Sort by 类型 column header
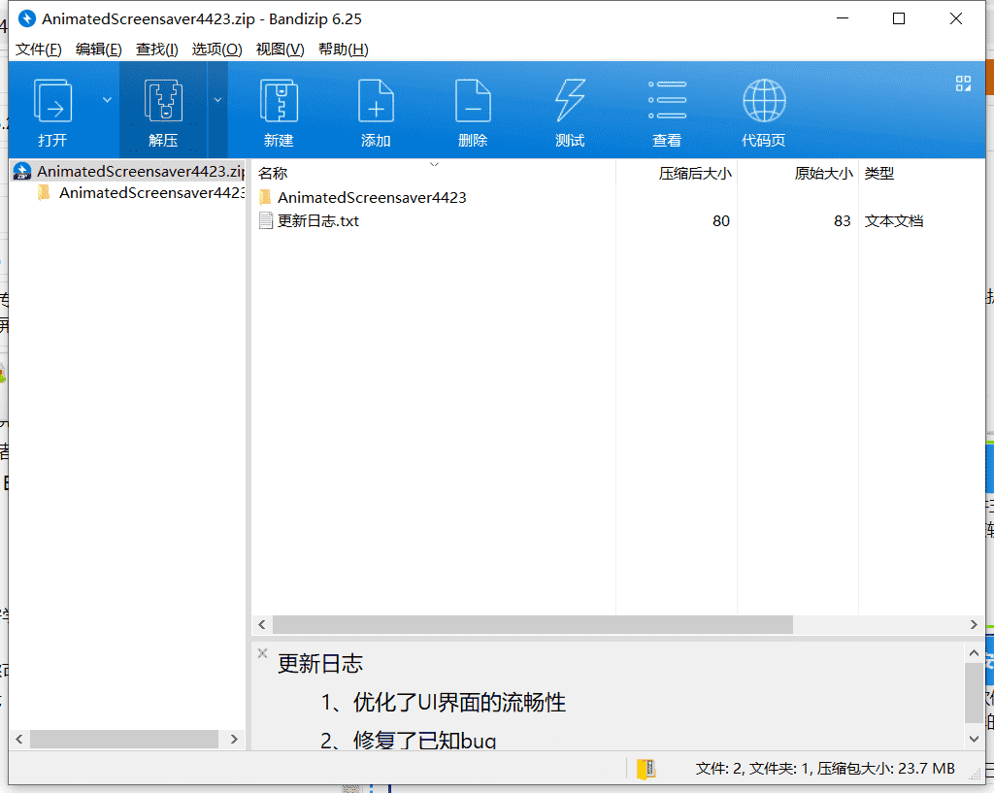 coord(879,173)
